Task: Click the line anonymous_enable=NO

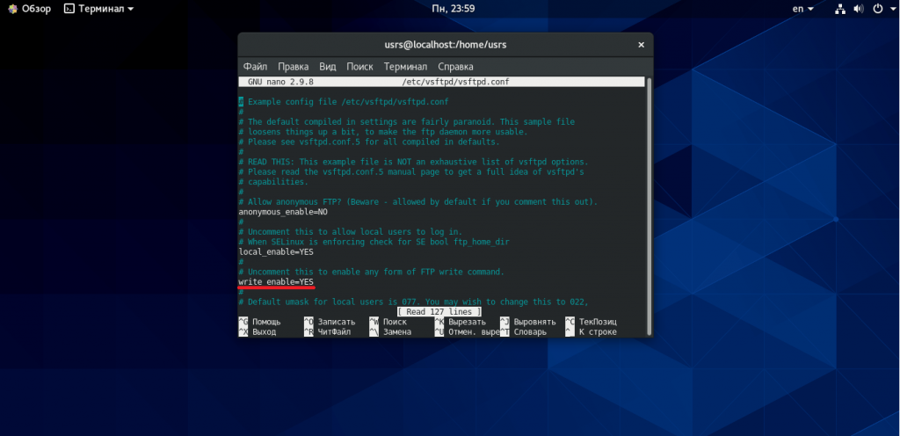Action: [x=283, y=212]
